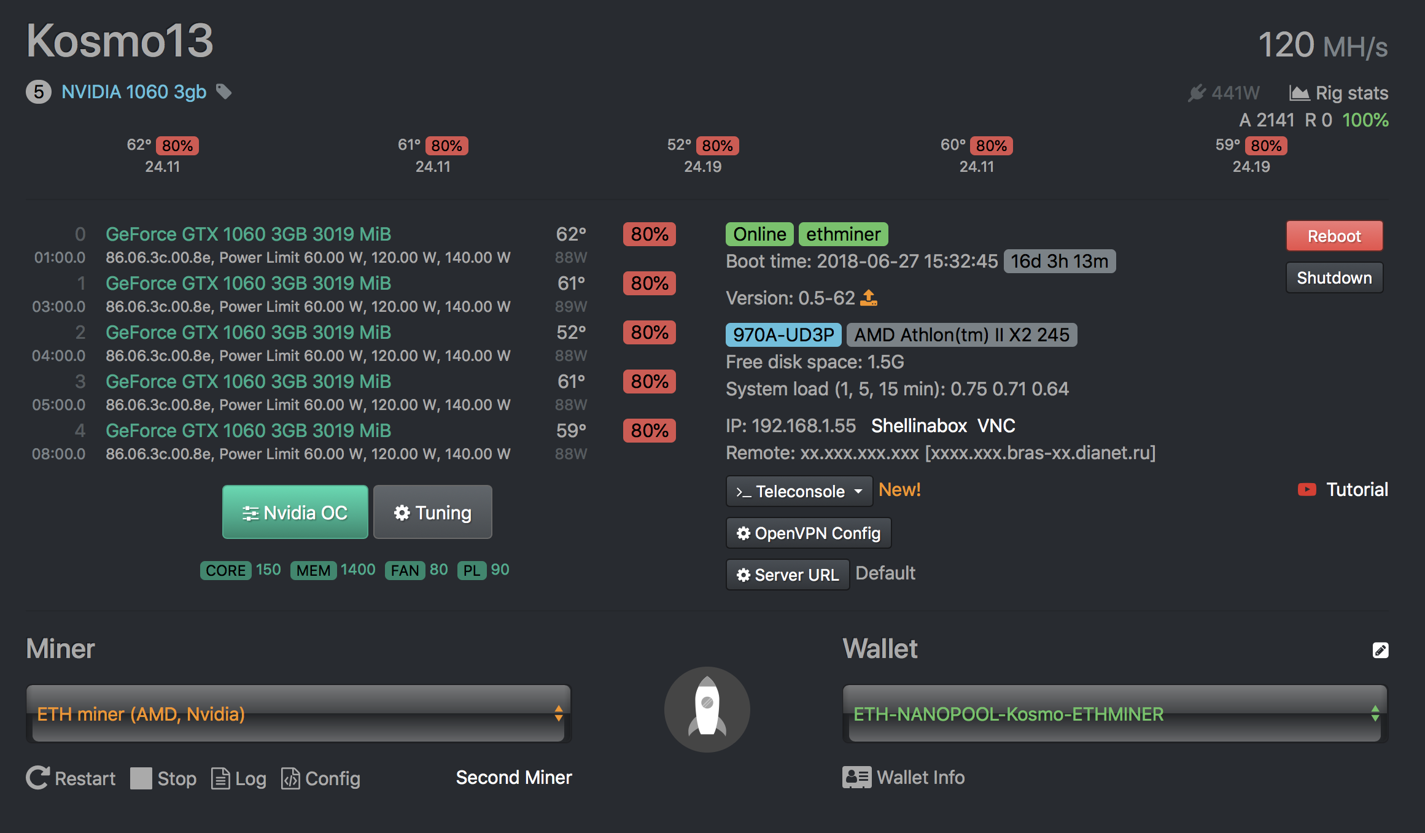Open the miner Config code-file icon

tap(290, 778)
